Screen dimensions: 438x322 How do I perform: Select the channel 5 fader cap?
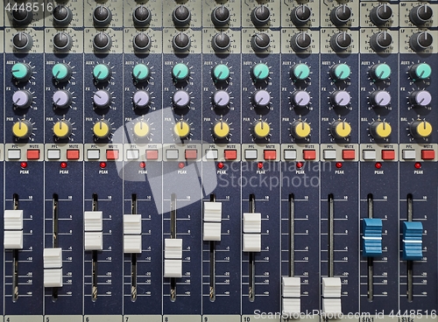click(x=53, y=267)
